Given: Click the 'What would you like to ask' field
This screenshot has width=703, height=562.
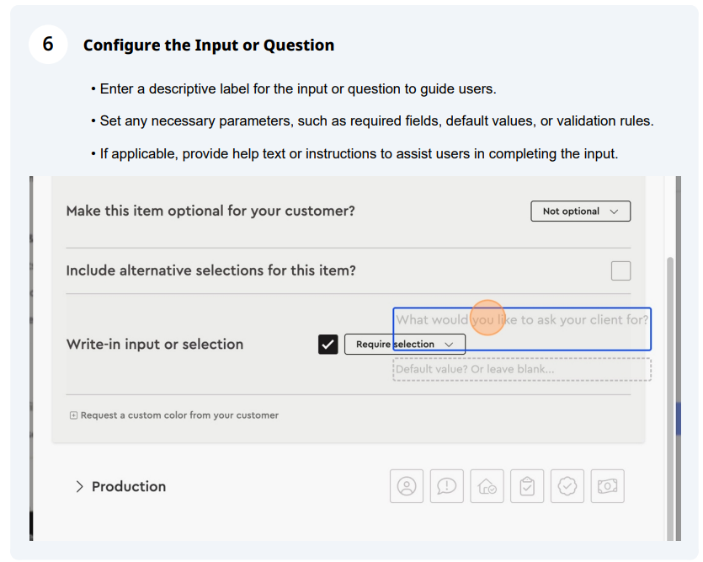Looking at the screenshot, I should coord(522,329).
